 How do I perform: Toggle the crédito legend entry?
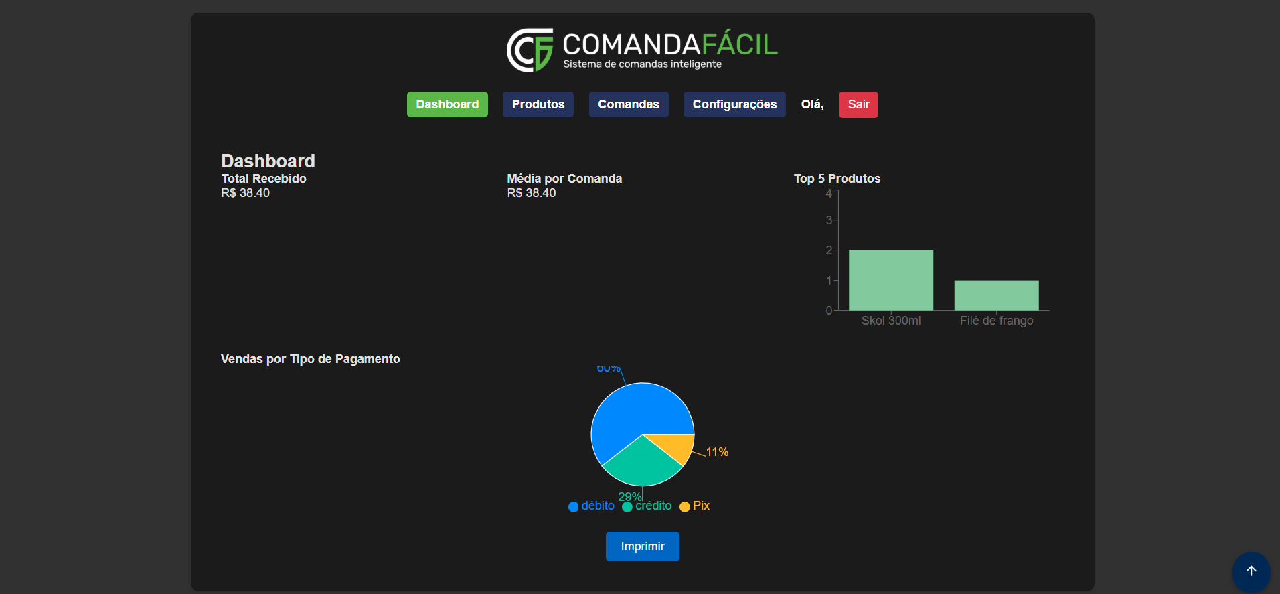pyautogui.click(x=647, y=506)
